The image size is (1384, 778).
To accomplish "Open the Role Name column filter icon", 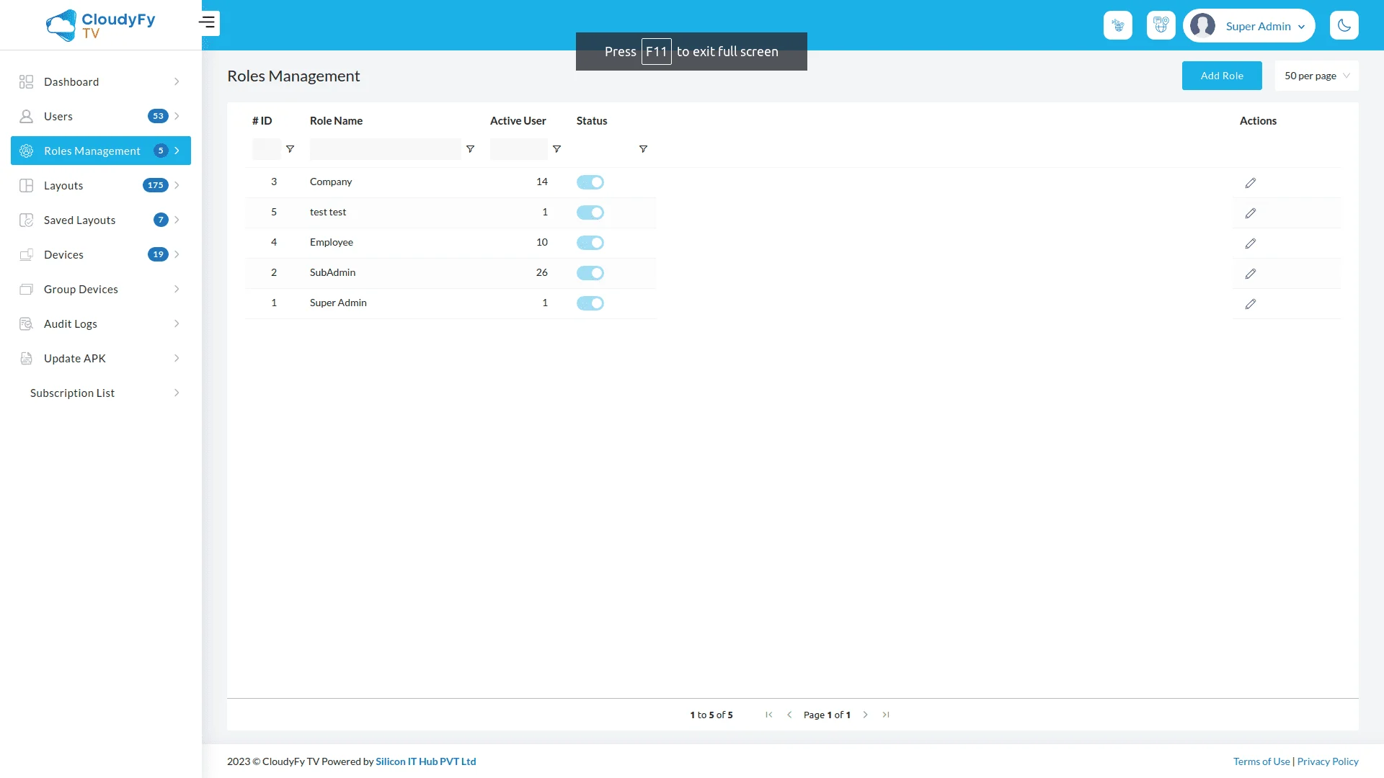I will pyautogui.click(x=470, y=149).
